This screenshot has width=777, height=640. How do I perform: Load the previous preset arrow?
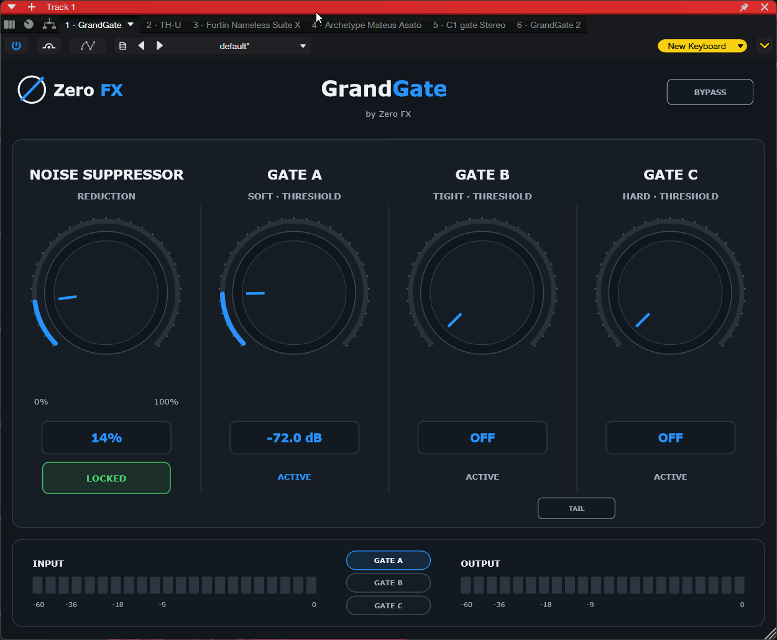141,45
